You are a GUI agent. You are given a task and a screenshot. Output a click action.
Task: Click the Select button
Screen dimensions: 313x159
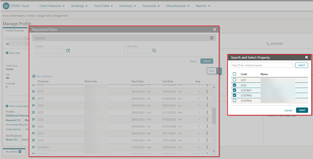point(302,110)
